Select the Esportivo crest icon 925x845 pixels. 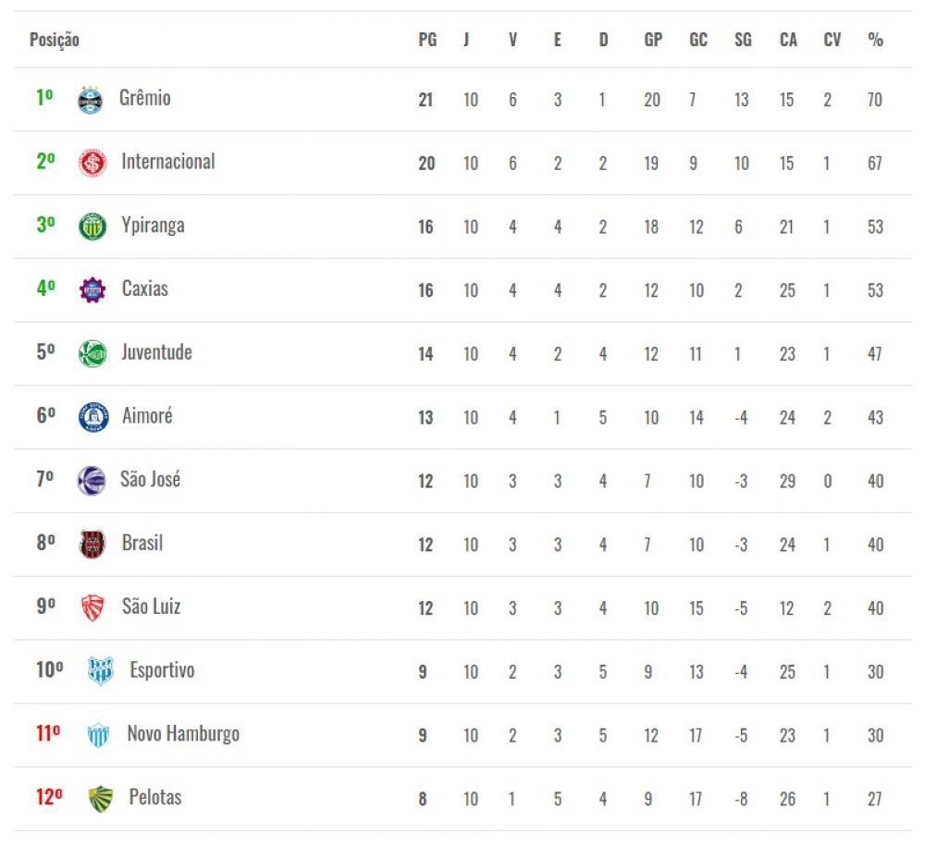pyautogui.click(x=100, y=671)
